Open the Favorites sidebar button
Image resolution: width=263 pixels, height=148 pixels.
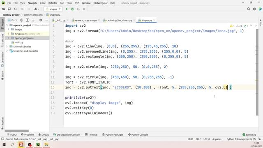pyautogui.click(x=2, y=123)
